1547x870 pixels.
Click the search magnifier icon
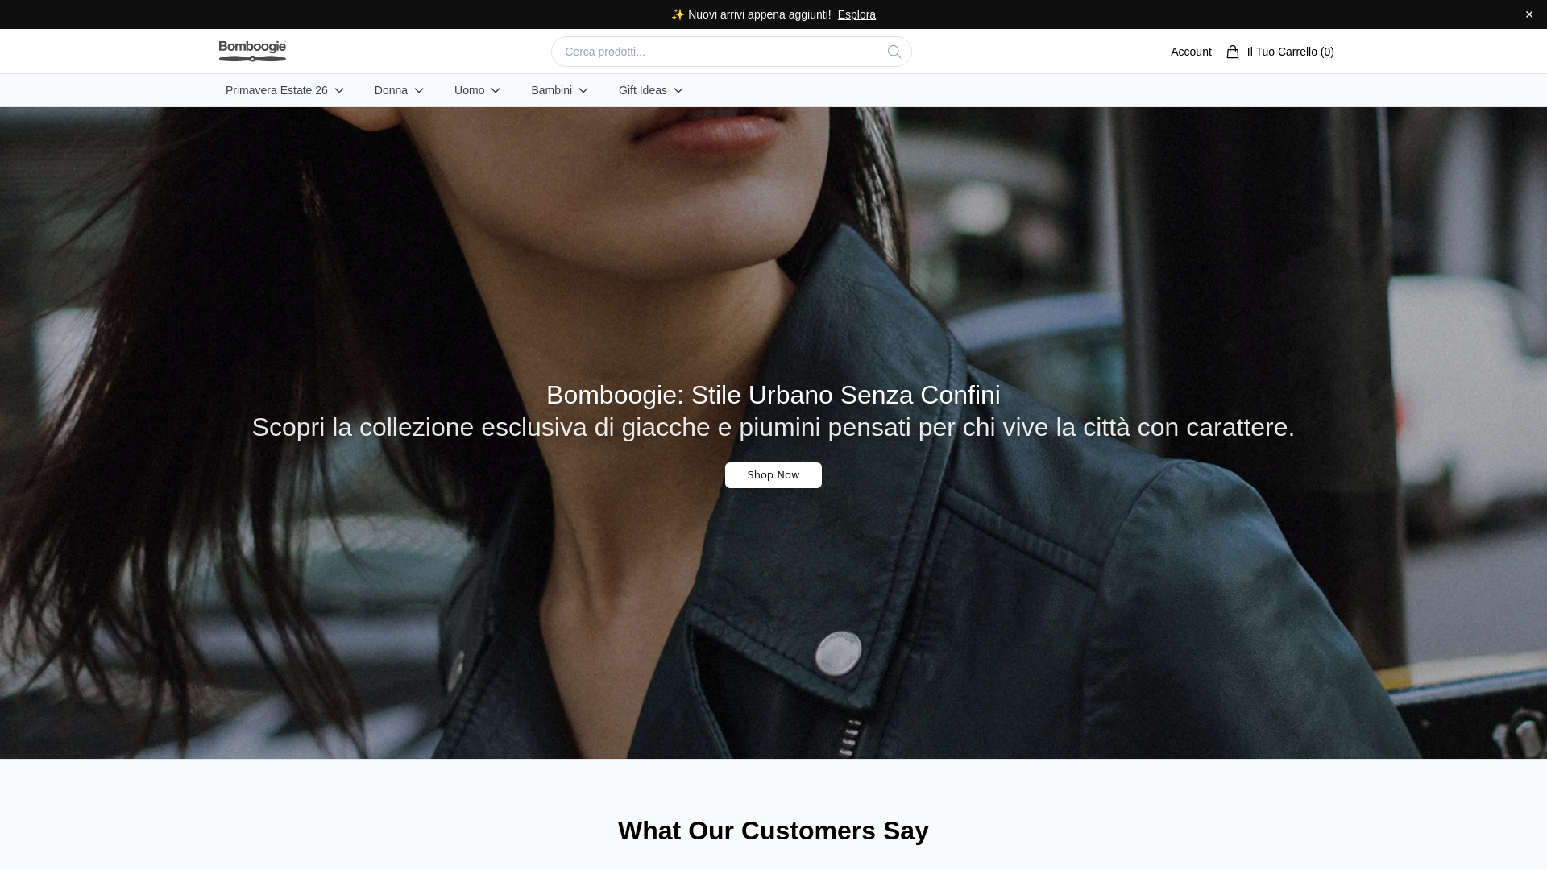(x=894, y=52)
